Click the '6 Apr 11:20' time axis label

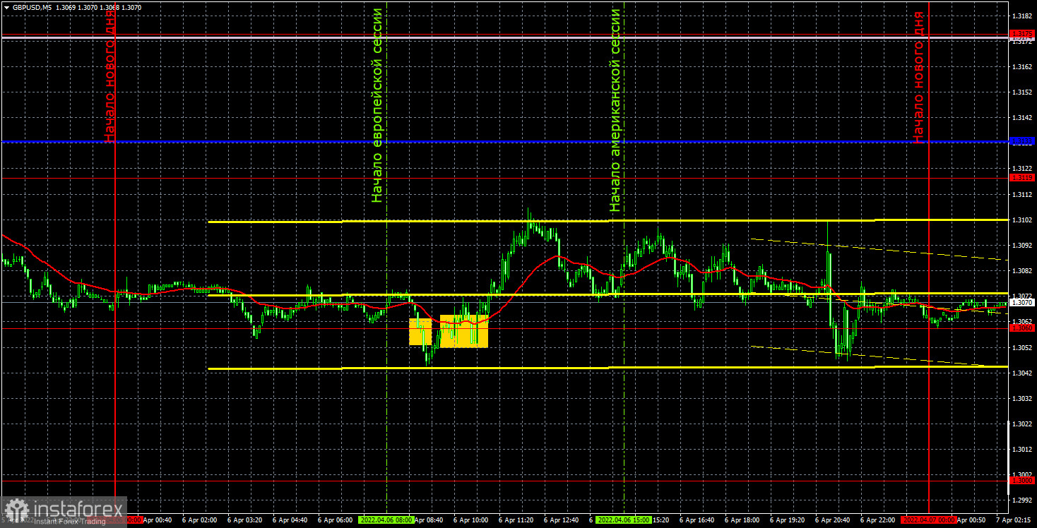pos(516,520)
